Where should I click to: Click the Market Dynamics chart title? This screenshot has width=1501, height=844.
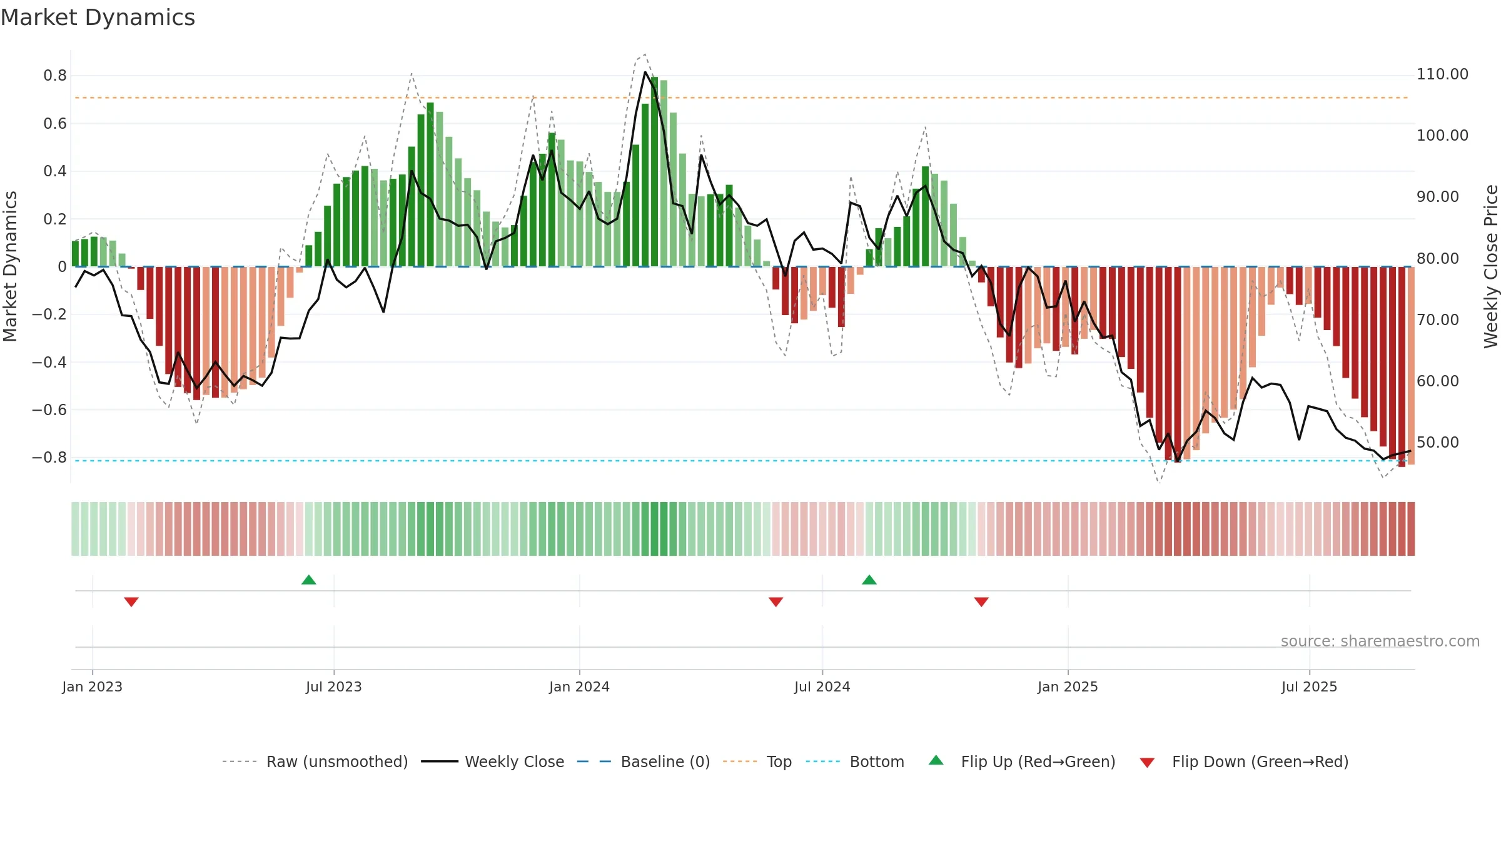[x=98, y=18]
